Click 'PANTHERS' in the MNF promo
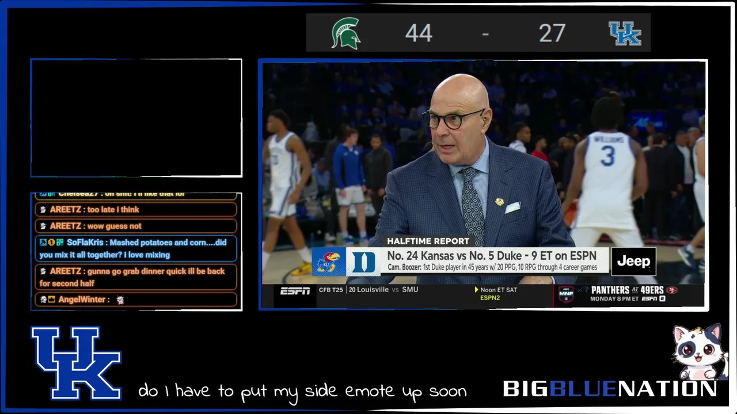The image size is (737, 414). point(610,290)
